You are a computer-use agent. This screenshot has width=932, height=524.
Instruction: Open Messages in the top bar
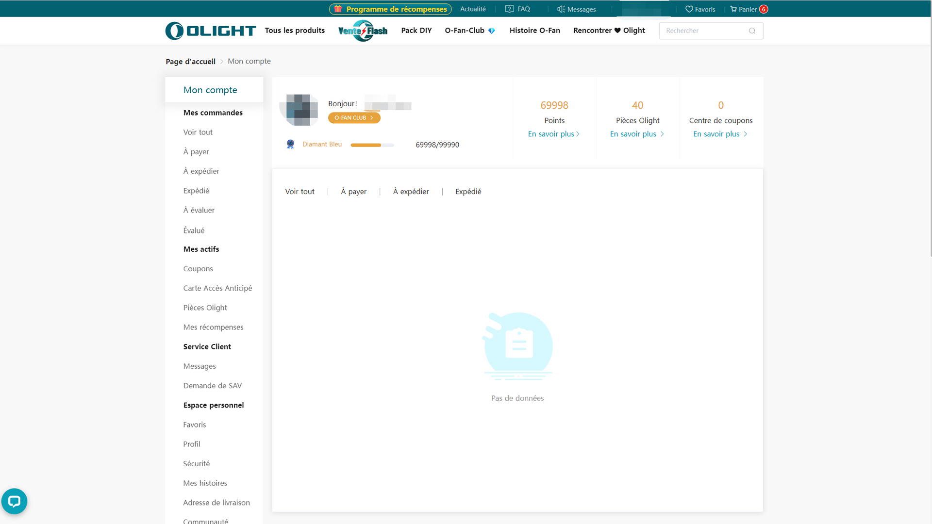pyautogui.click(x=582, y=9)
